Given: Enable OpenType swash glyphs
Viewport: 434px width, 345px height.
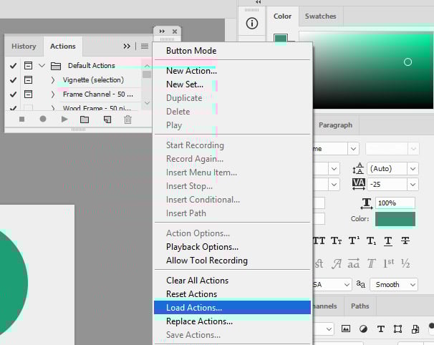Looking at the screenshot, I should 337,263.
